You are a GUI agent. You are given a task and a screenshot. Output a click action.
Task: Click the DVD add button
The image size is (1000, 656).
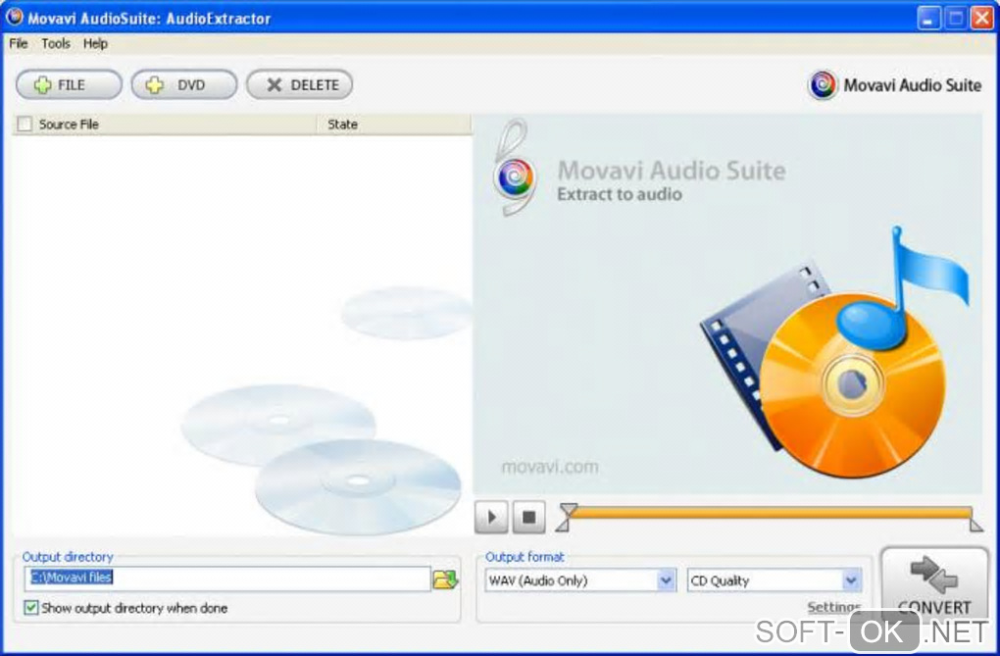(183, 85)
